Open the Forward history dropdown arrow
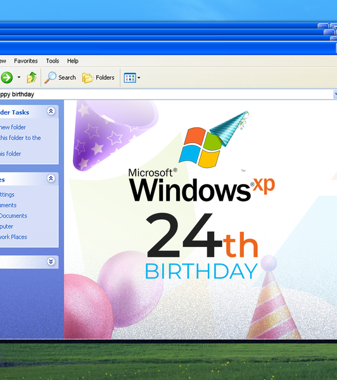 pos(19,77)
